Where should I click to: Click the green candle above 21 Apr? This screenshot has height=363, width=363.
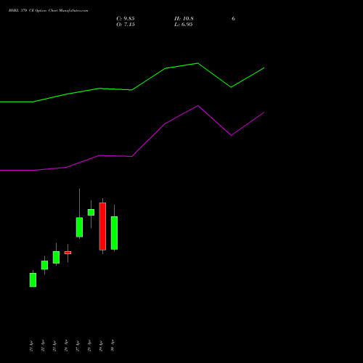click(33, 280)
